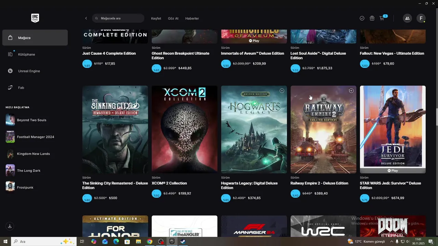
Task: Open the Mağaza store section
Action: click(35, 38)
